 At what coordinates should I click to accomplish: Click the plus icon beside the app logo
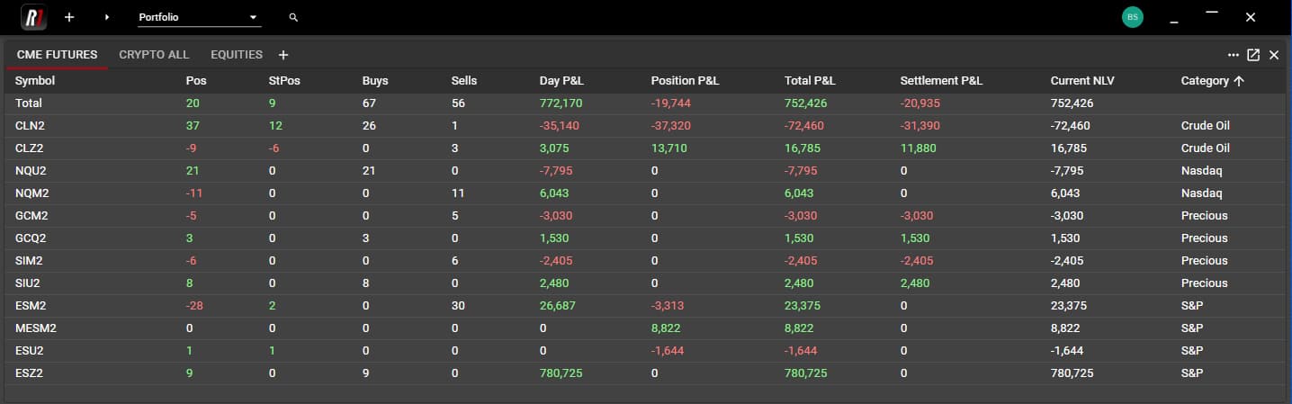click(69, 17)
